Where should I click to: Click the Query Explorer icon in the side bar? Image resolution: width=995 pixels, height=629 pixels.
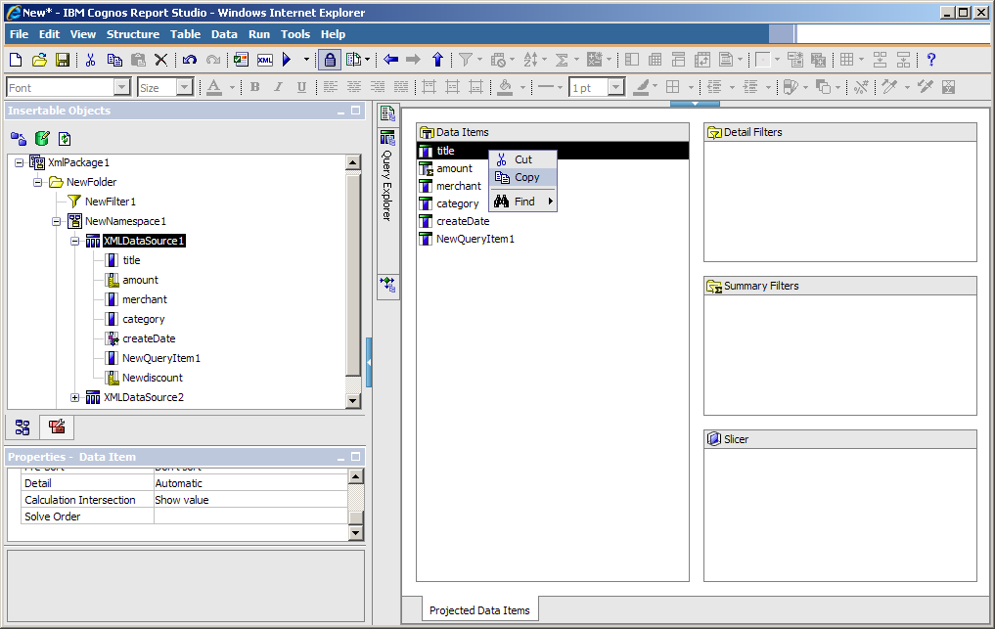[387, 137]
